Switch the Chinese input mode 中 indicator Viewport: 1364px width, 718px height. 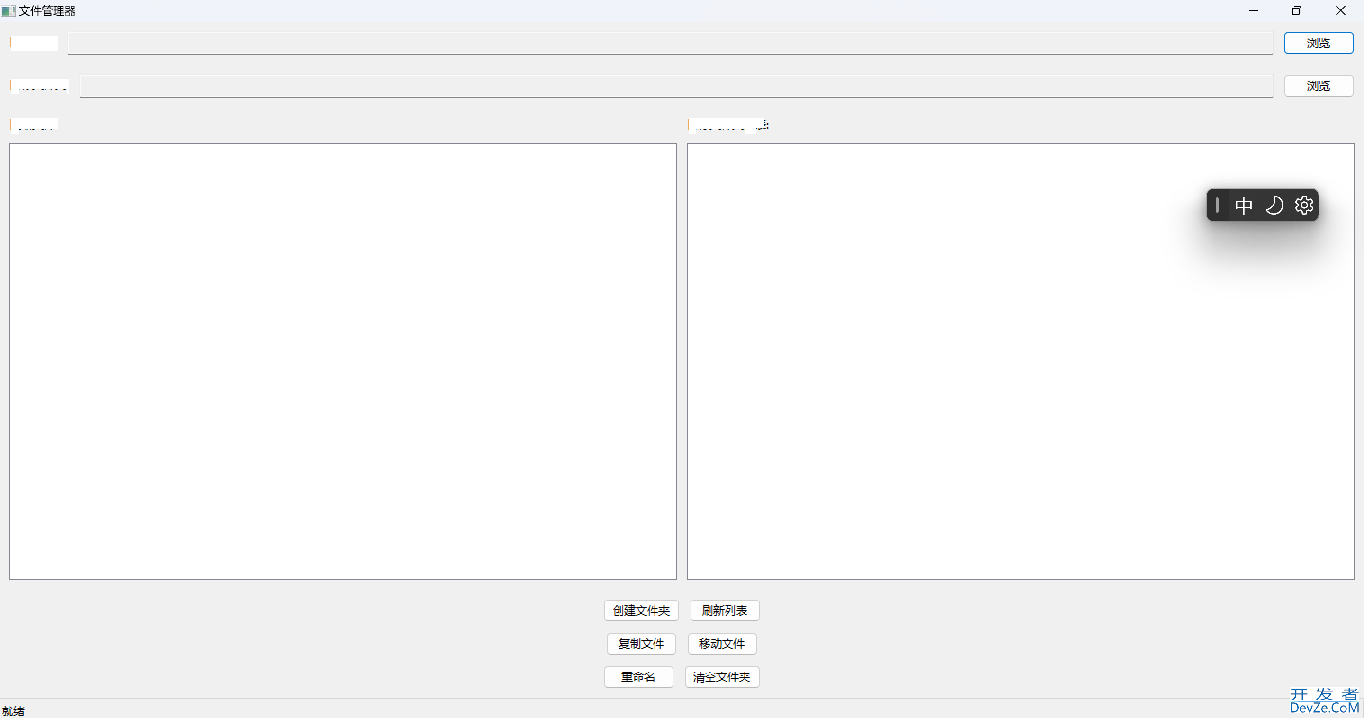[x=1243, y=205]
